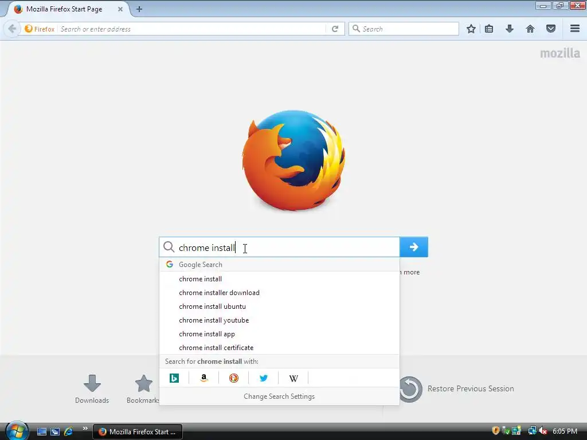The width and height of the screenshot is (587, 440).
Task: Select Mozilla Firefox Start taskbar button
Action: [138, 431]
